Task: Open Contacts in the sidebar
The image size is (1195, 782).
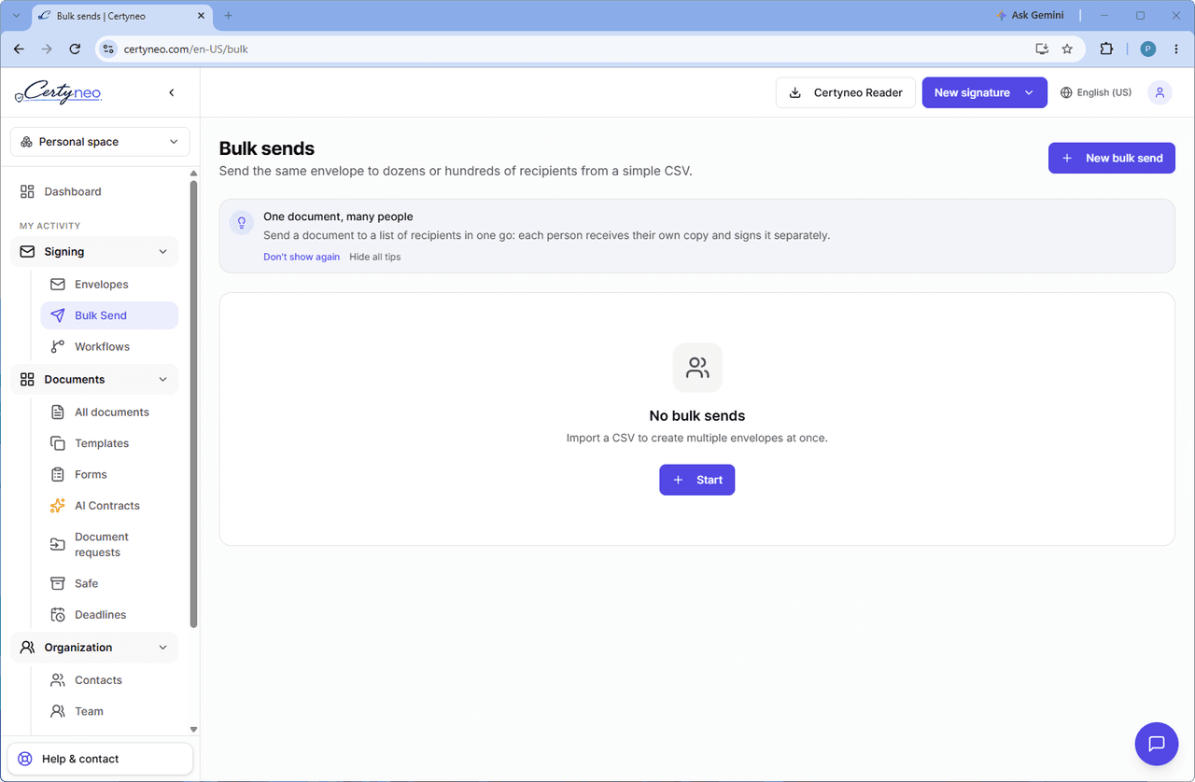Action: 109,680
